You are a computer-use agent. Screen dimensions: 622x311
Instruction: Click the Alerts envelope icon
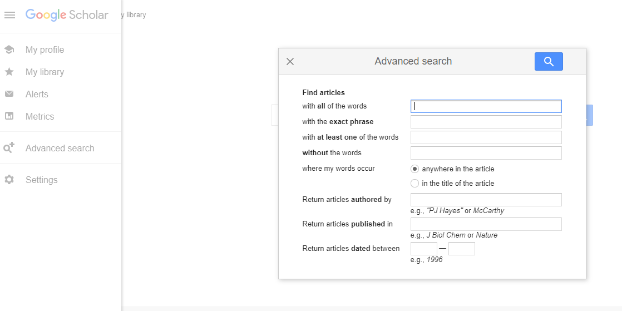[9, 94]
